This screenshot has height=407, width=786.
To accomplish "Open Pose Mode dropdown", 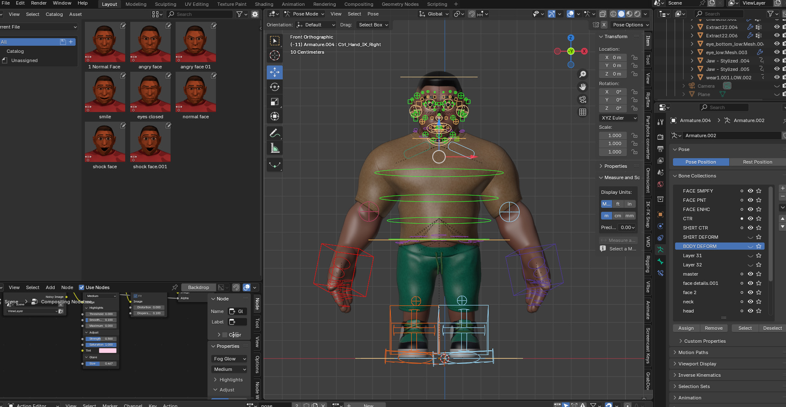I will point(305,14).
